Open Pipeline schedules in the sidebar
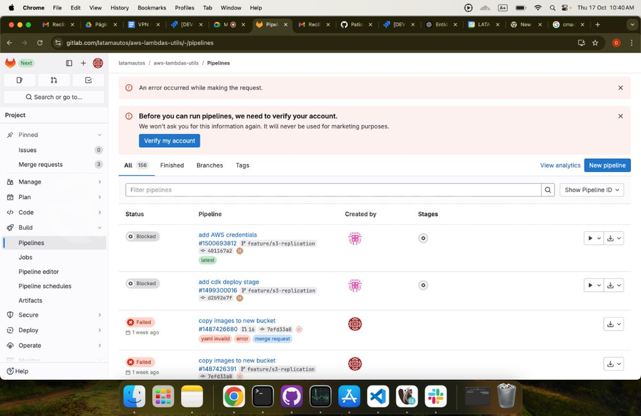641x416 pixels. [x=54, y=286]
